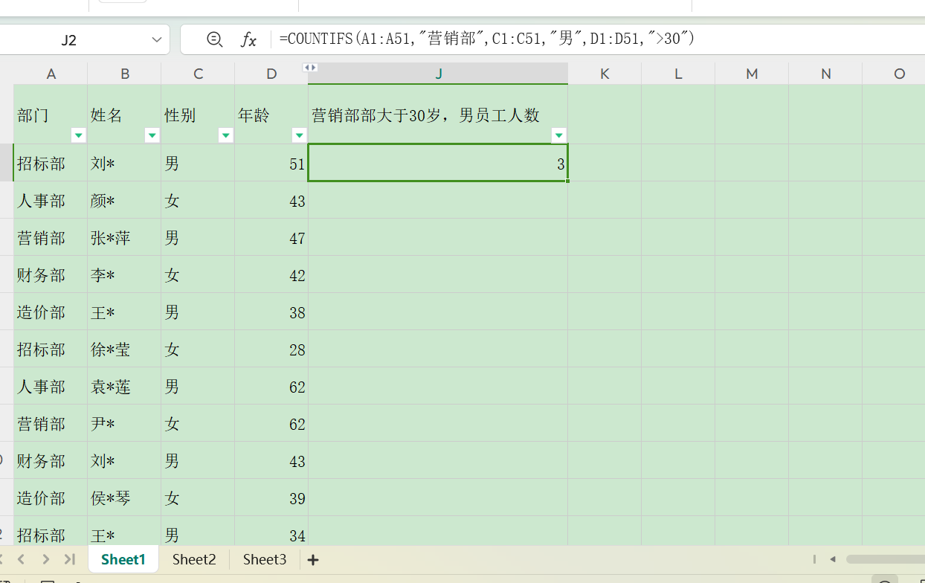Screen dimensions: 925x583
Task: Switch to the Sheet2 tab
Action: coord(194,559)
